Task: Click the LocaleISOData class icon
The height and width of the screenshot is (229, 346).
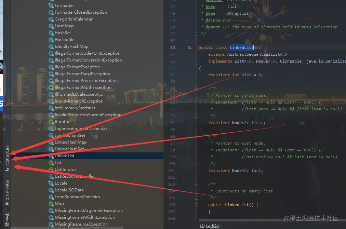Action: 51,190
